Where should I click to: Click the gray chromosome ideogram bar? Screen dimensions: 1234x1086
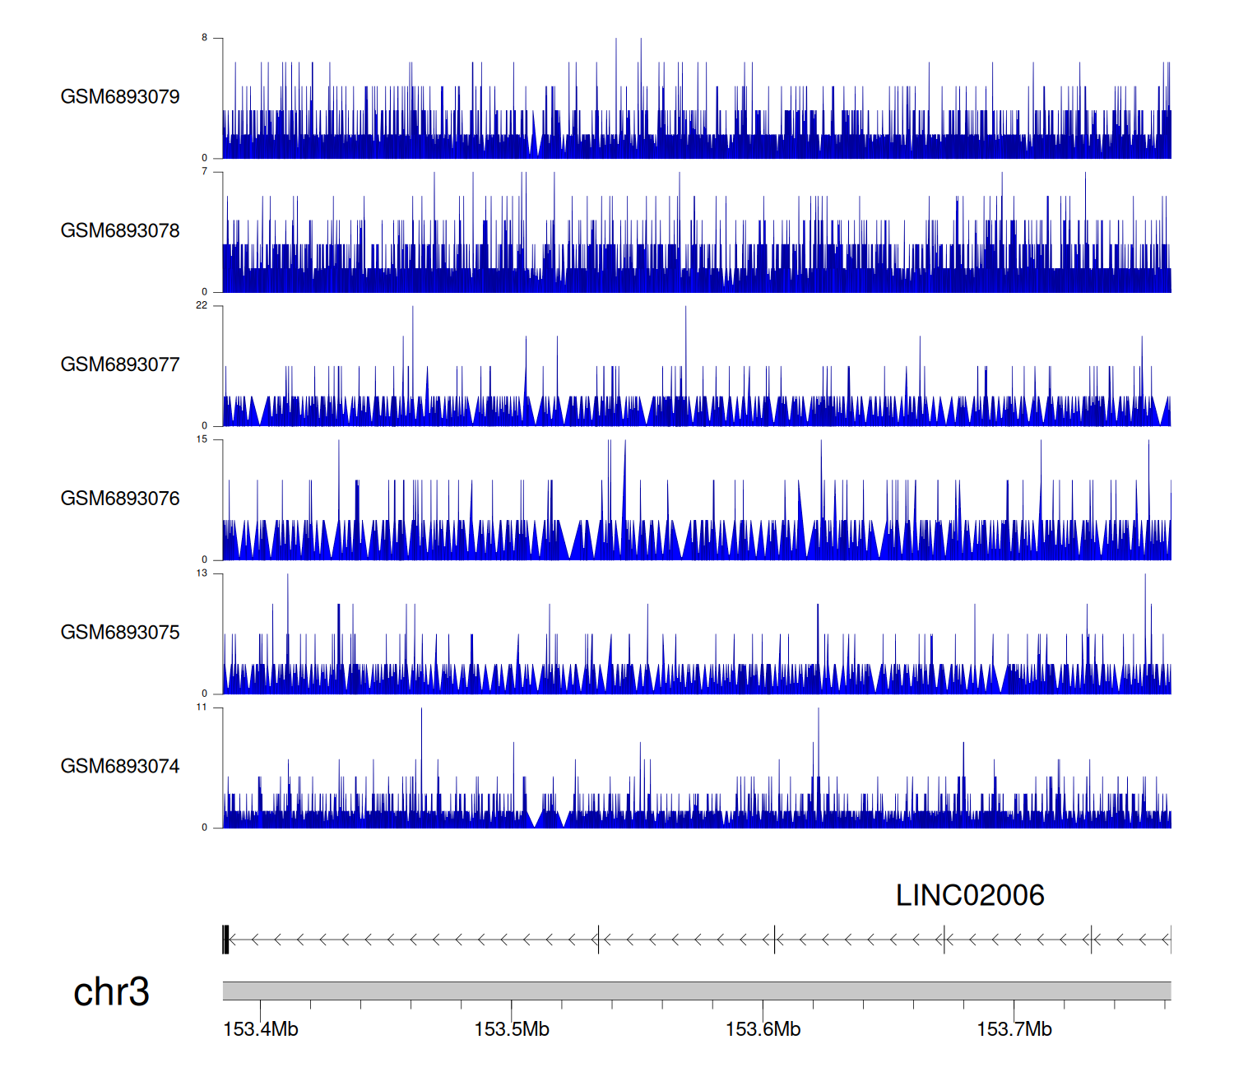coord(696,991)
